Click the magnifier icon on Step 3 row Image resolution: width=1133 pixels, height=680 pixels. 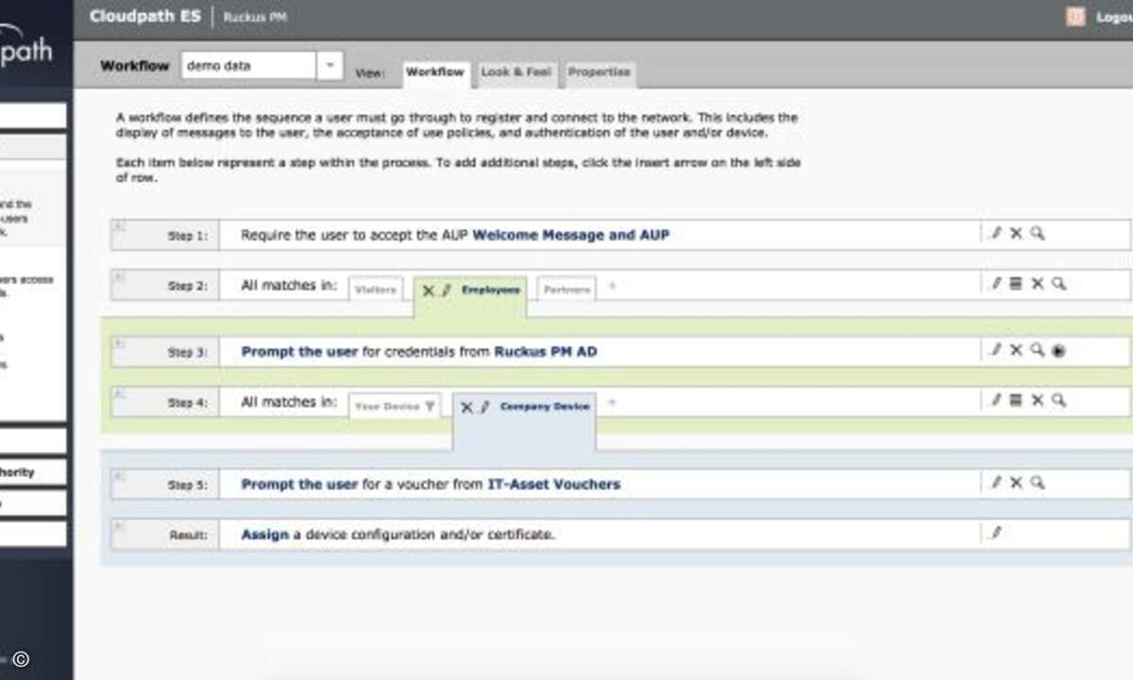coord(1038,349)
